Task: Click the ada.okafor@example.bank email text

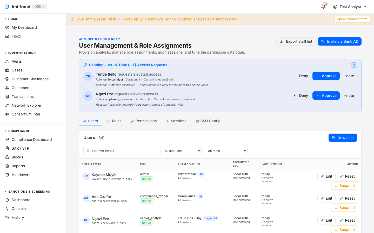Action: point(110,201)
